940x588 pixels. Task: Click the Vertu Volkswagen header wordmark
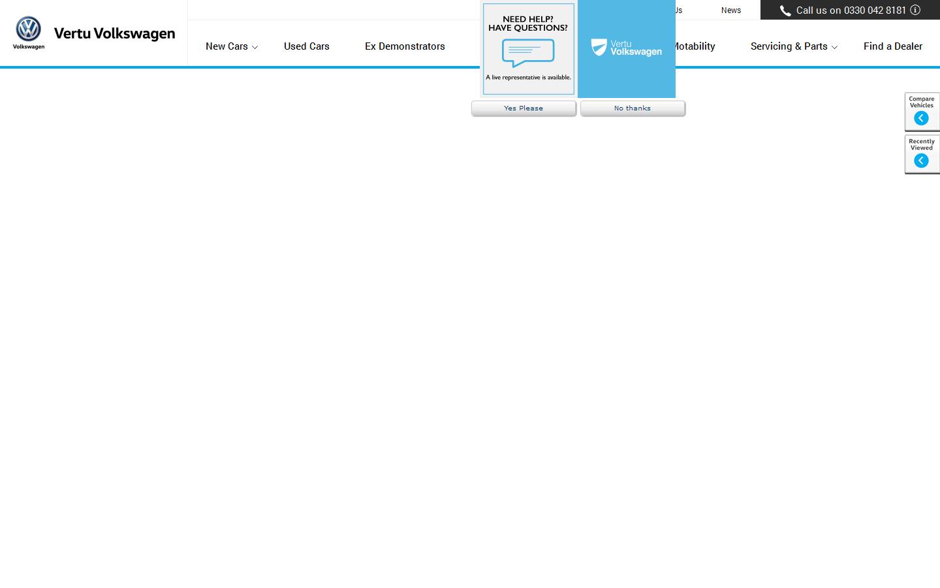(x=114, y=33)
